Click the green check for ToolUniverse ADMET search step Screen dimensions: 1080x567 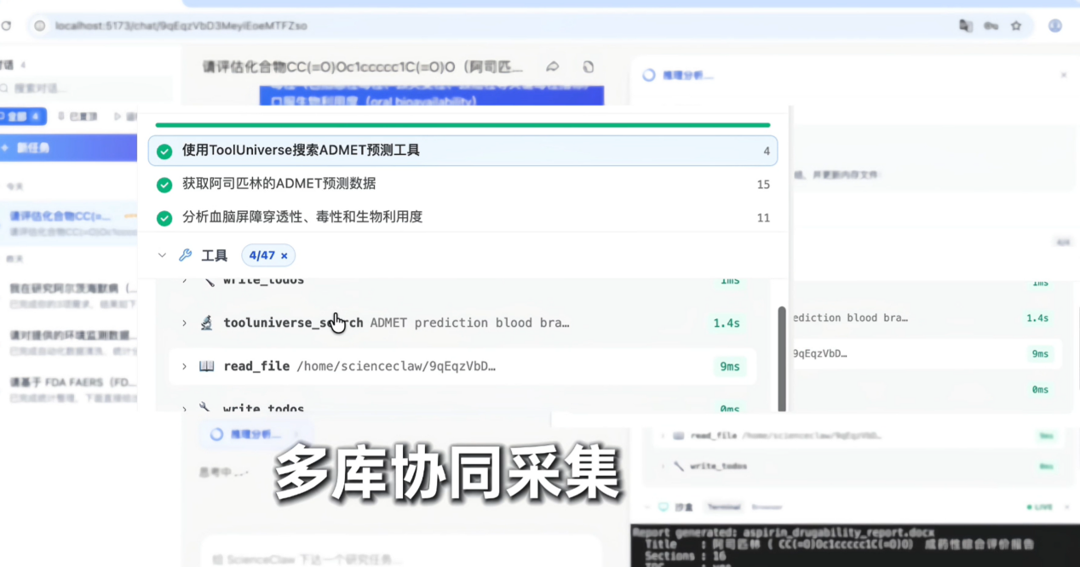pyautogui.click(x=164, y=151)
